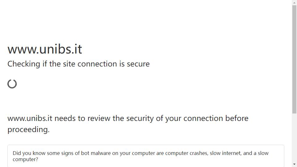Screen dimensions: 297x167
Task: Click the word "security" in the paragraph
Action: point(140,118)
